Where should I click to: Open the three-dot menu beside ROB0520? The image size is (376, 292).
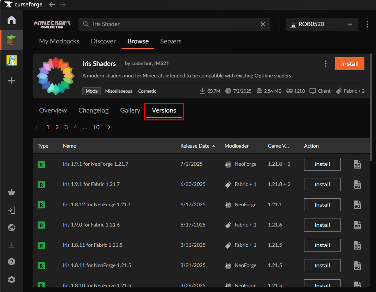tap(367, 24)
